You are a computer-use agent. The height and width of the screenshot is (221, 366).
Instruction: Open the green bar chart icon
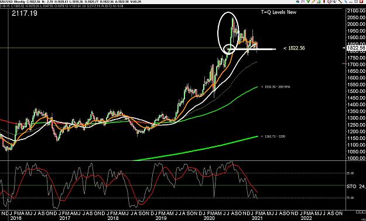(319, 1)
